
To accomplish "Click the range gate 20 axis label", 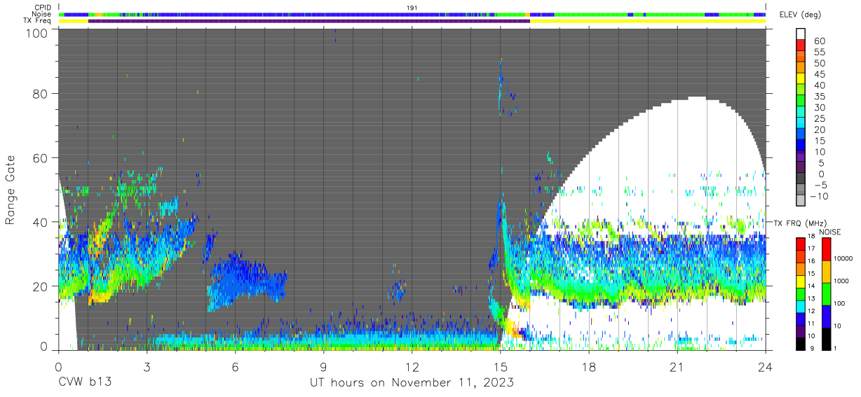I will click(41, 286).
